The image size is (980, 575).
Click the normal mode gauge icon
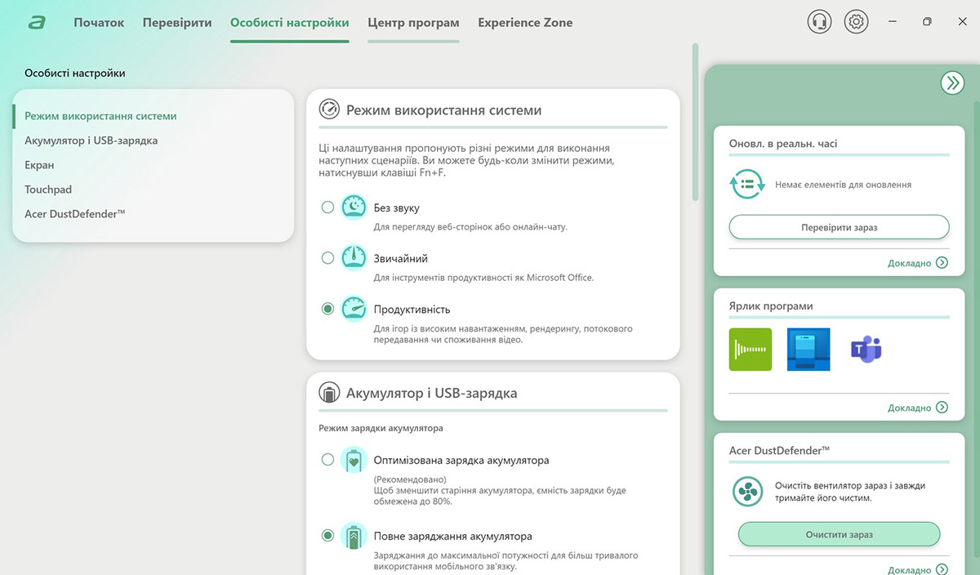354,258
